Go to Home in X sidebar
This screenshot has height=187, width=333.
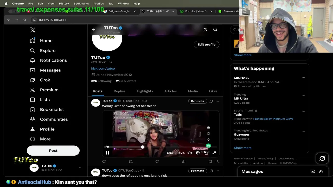(41, 41)
